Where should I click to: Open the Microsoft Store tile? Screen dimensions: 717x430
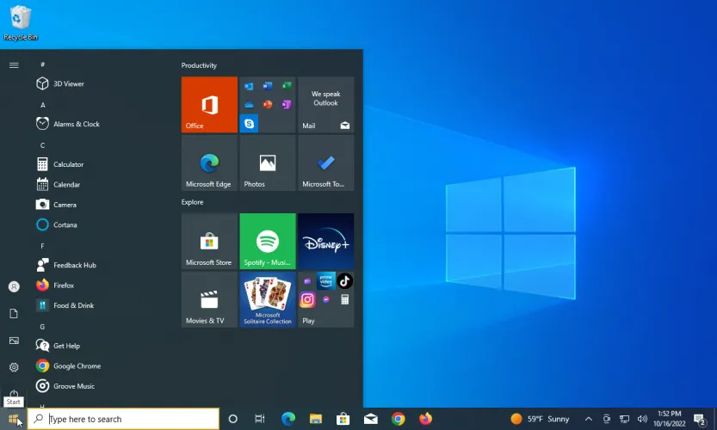209,241
